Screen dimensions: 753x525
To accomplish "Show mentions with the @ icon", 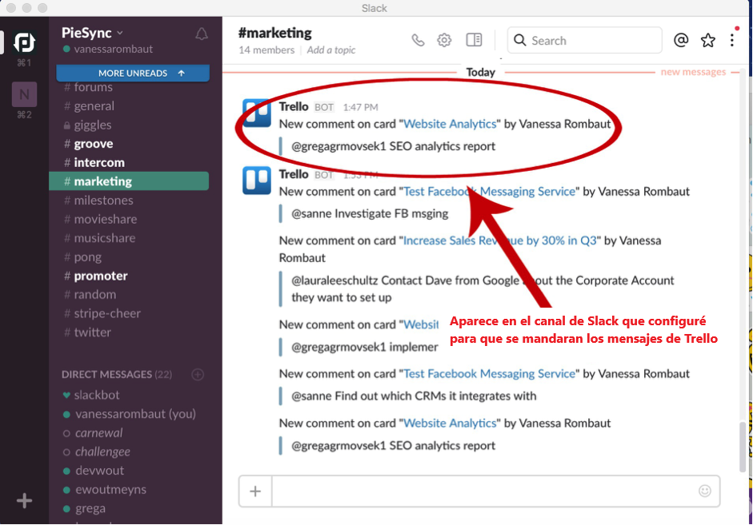I will 681,40.
